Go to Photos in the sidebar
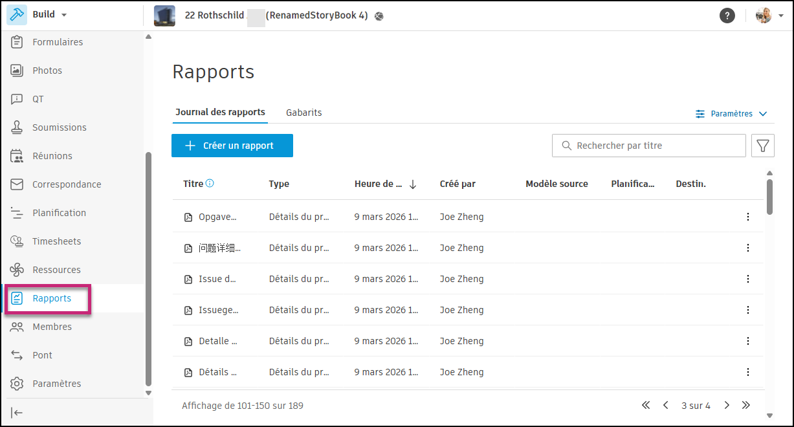 coord(47,71)
